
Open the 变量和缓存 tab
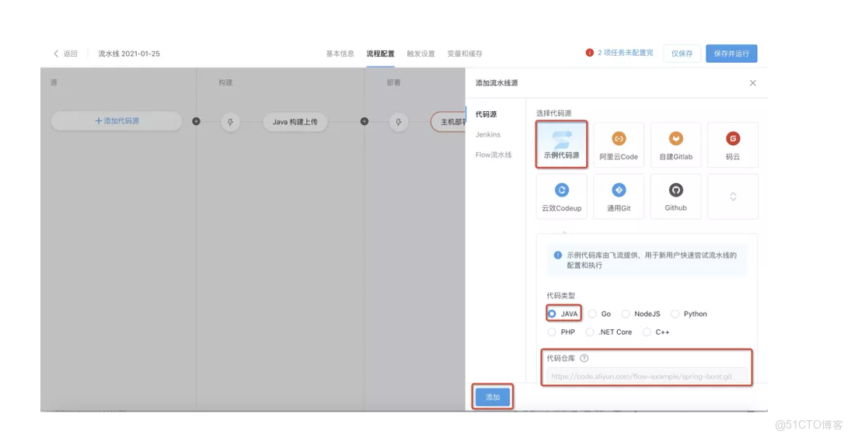point(465,54)
